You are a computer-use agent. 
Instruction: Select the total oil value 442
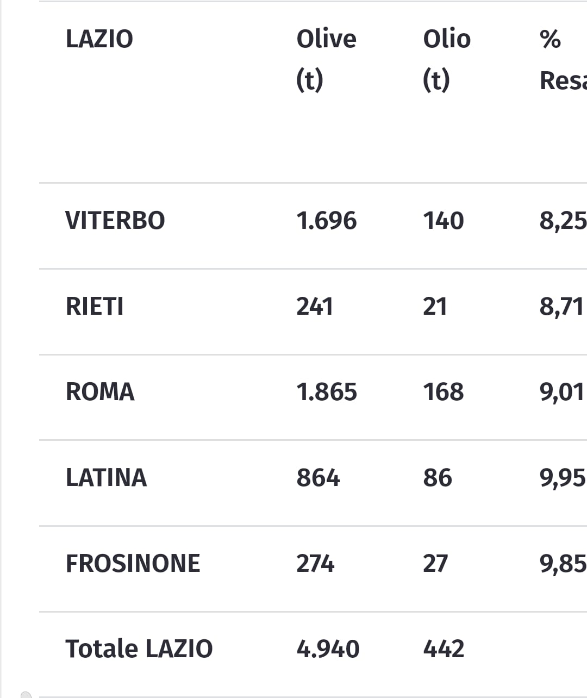[x=444, y=649]
